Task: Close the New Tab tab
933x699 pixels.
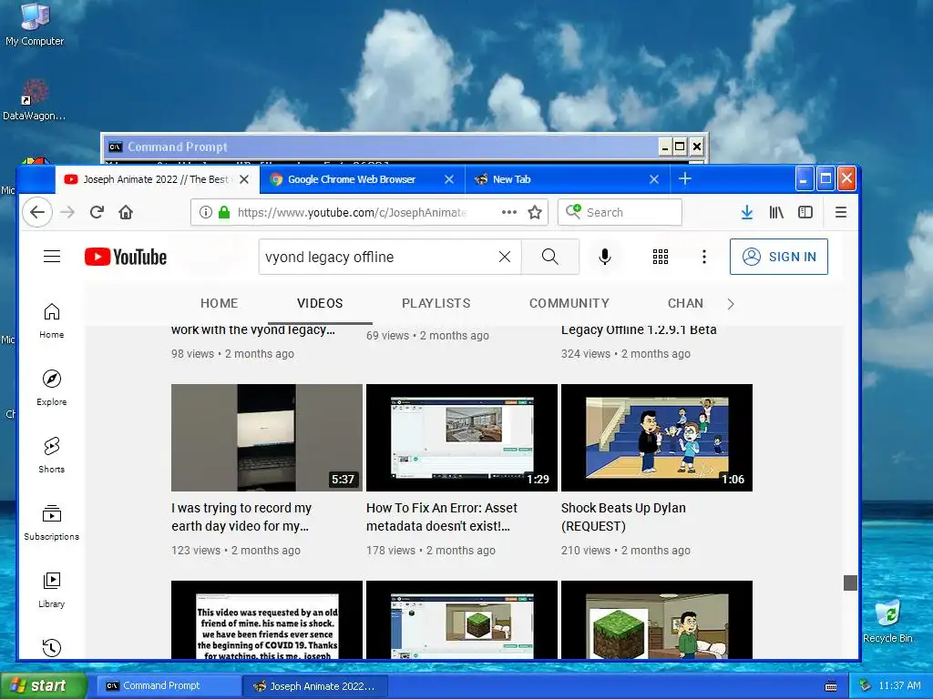Action: [654, 179]
